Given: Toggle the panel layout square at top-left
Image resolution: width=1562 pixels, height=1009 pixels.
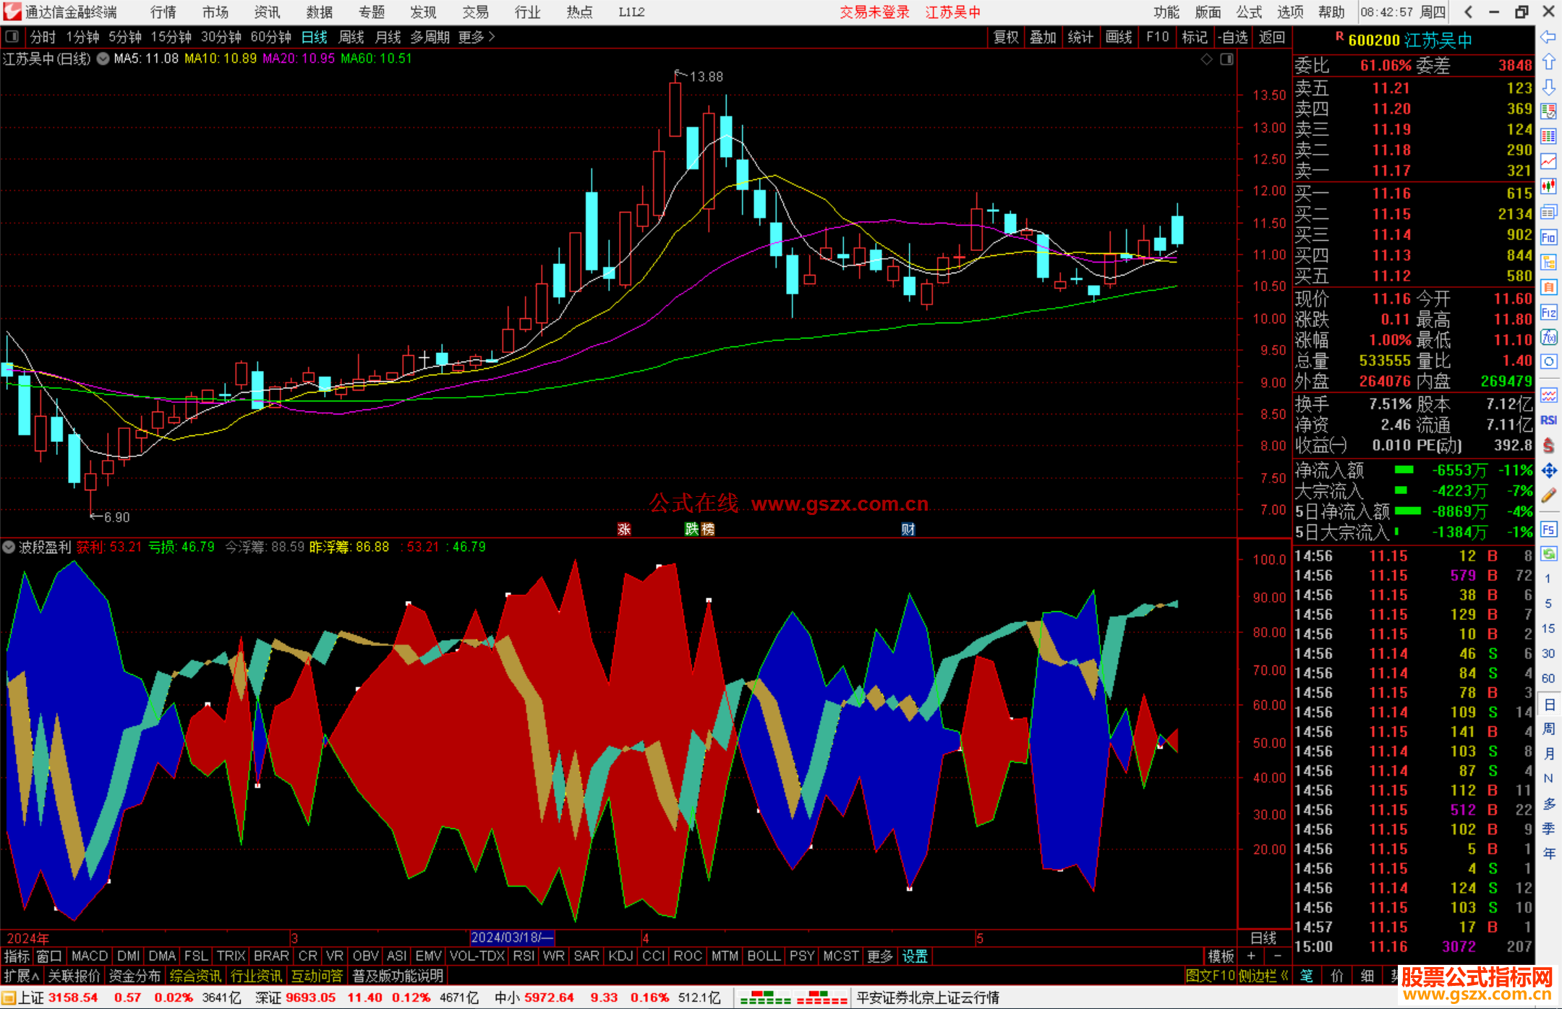Looking at the screenshot, I should (12, 36).
